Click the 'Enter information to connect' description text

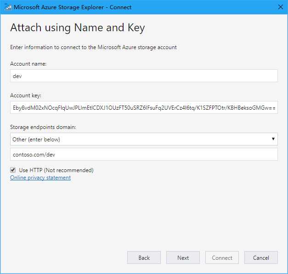(93, 47)
